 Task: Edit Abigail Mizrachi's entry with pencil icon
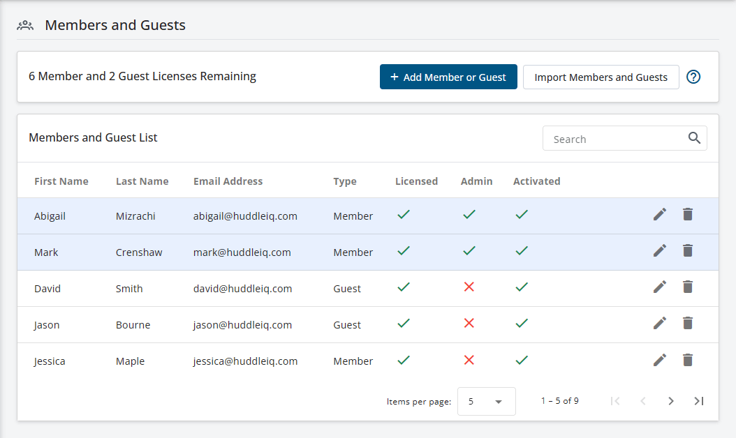(x=660, y=215)
